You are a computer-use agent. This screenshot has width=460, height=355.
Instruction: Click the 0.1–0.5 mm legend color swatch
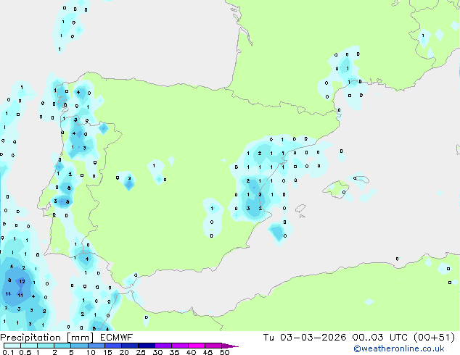coord(12,346)
